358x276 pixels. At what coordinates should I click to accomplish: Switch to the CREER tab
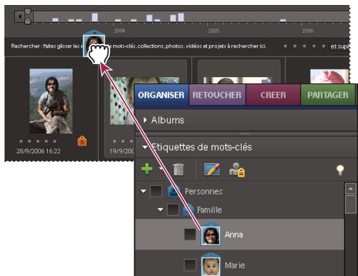[273, 95]
